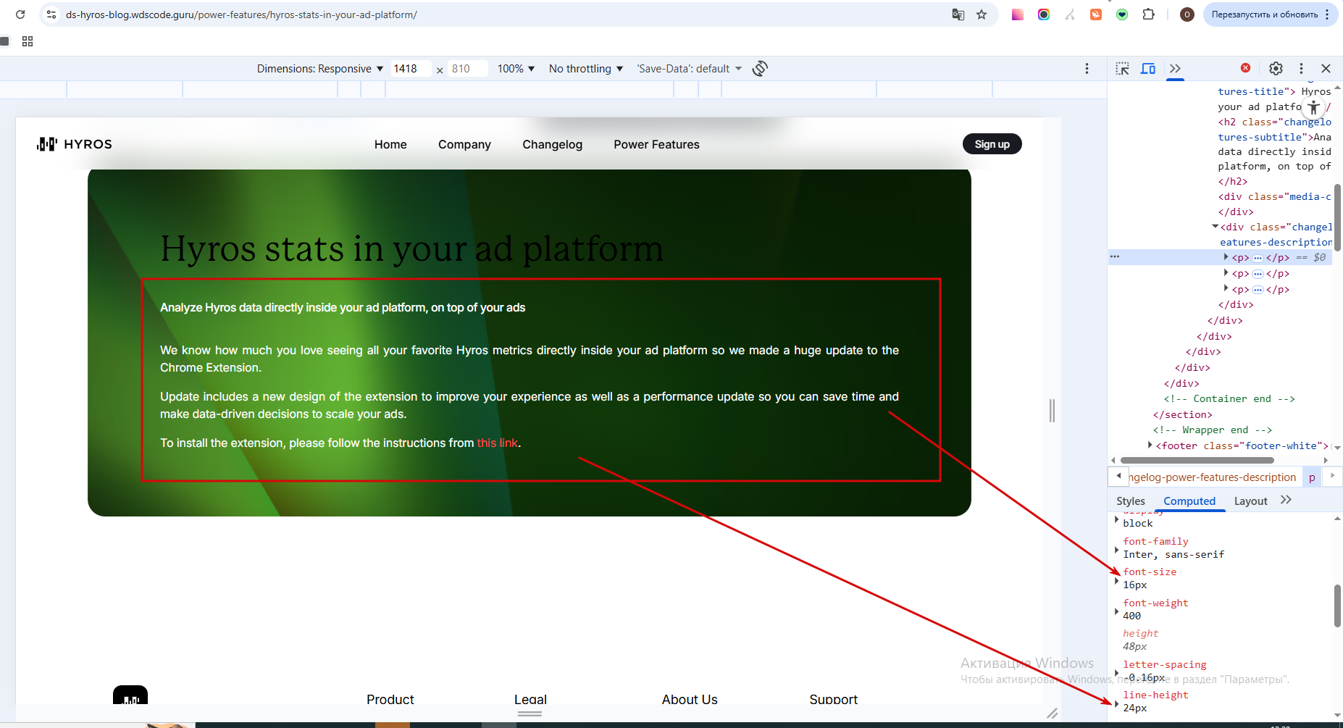
Task: Open device toolbar more options menu
Action: coord(1087,69)
